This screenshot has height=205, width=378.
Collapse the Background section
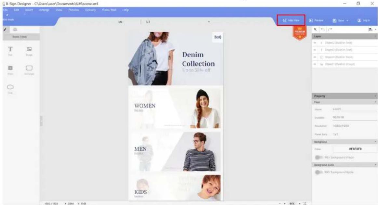click(x=375, y=142)
